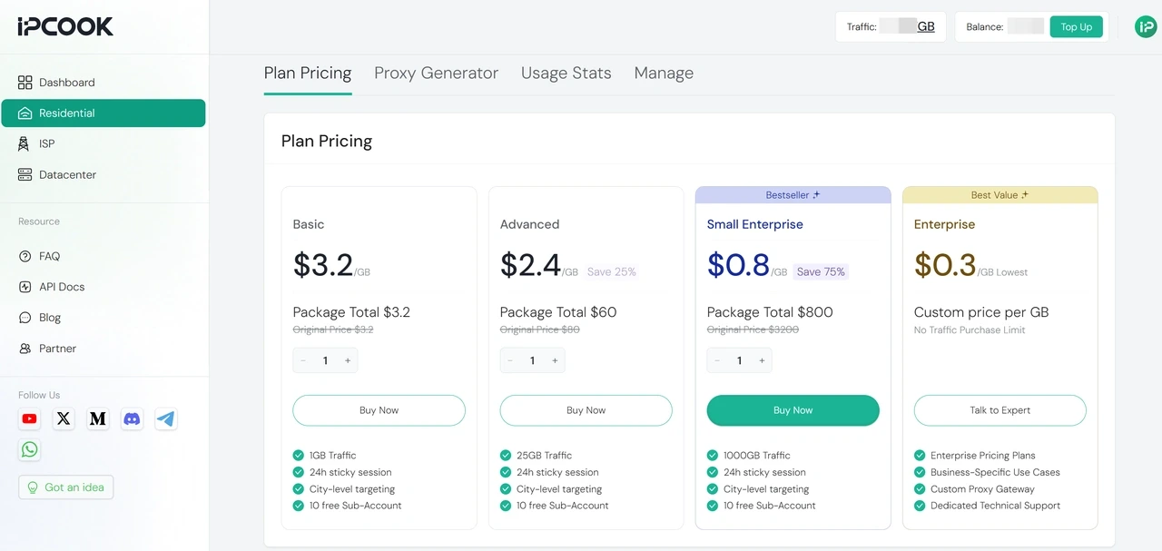1162x551 pixels.
Task: Switch to the Usage Stats tab
Action: 566,74
